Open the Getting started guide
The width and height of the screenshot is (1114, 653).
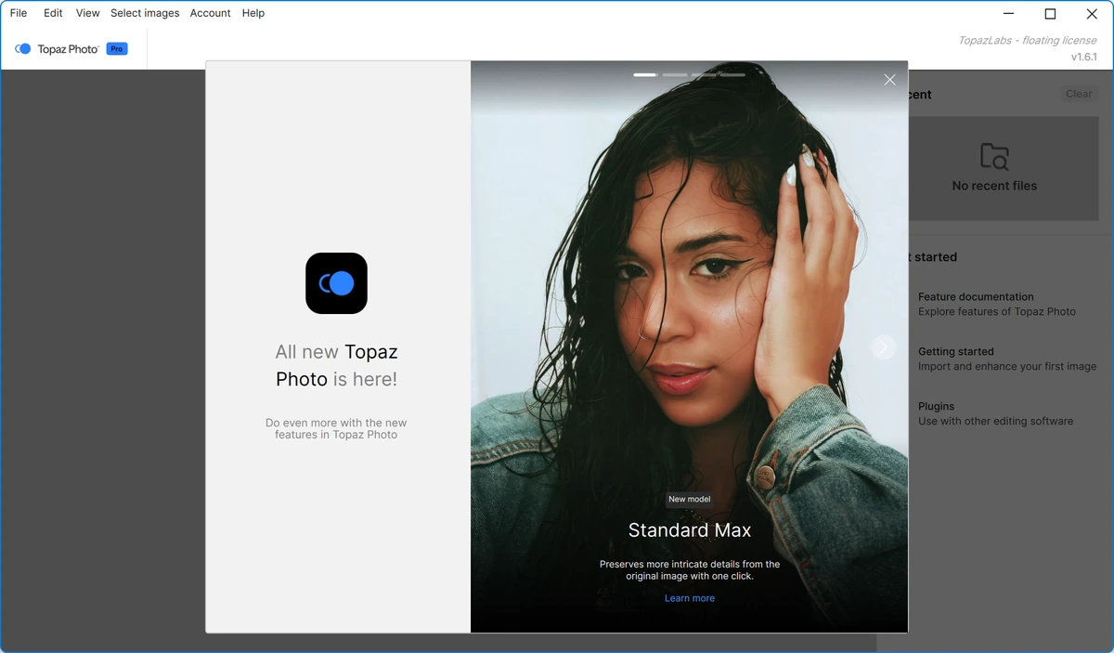coord(1007,359)
